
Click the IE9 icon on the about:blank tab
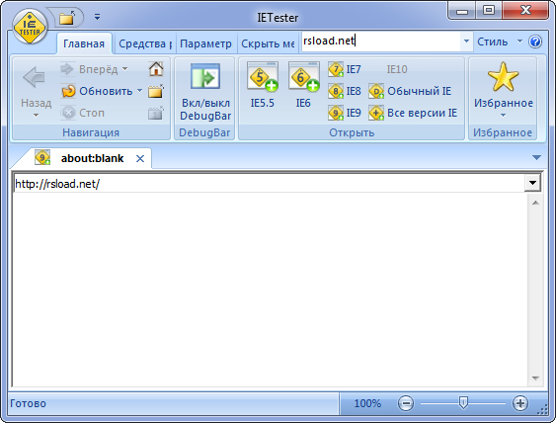tap(42, 157)
